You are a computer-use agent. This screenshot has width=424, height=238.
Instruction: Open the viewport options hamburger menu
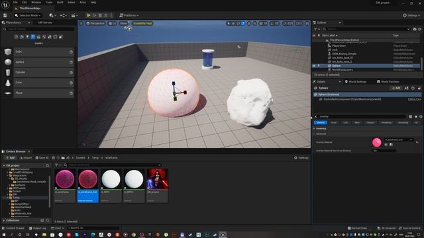(x=81, y=24)
